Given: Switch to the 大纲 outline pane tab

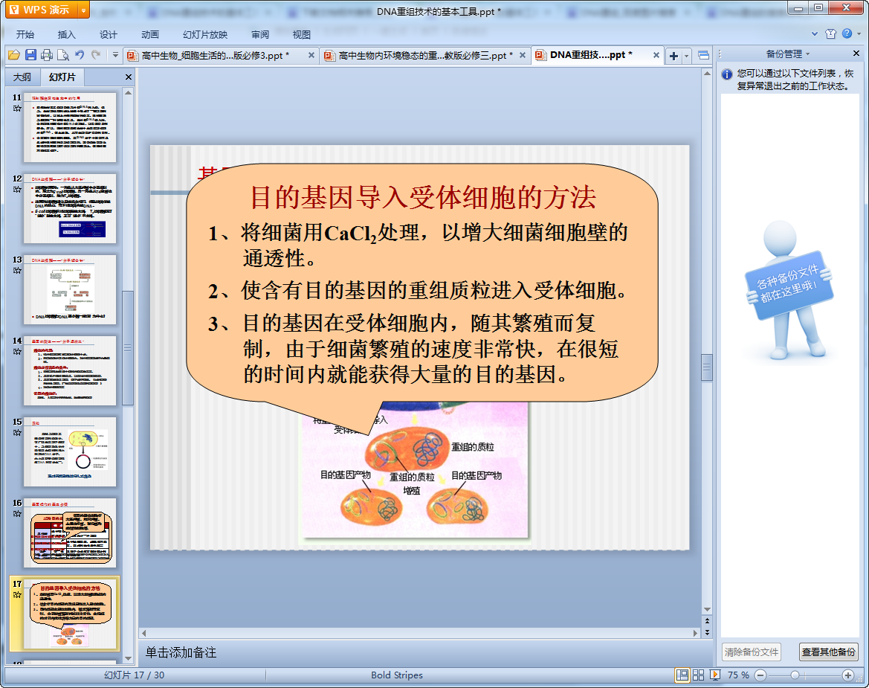Looking at the screenshot, I should (x=22, y=77).
